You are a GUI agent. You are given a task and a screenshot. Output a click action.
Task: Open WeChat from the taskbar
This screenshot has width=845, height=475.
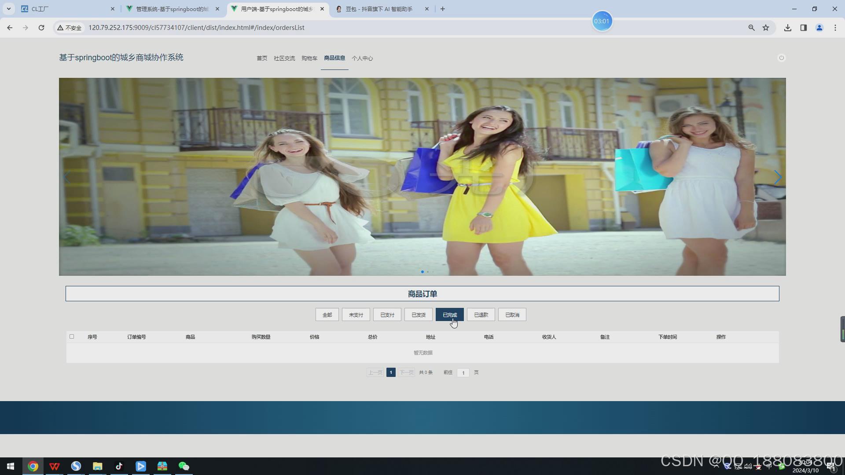tap(184, 466)
